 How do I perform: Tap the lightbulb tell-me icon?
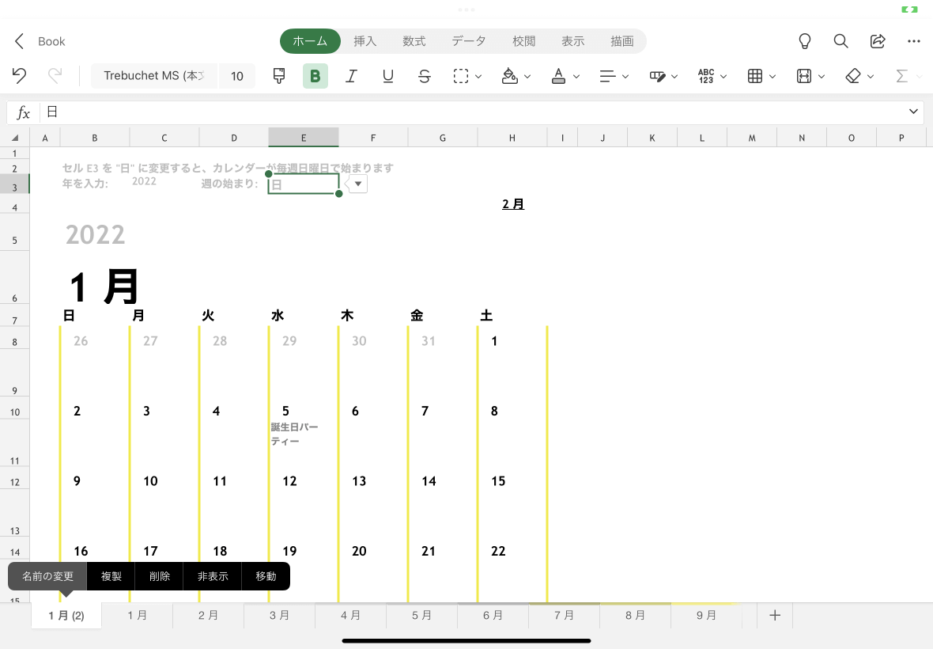[x=804, y=41]
